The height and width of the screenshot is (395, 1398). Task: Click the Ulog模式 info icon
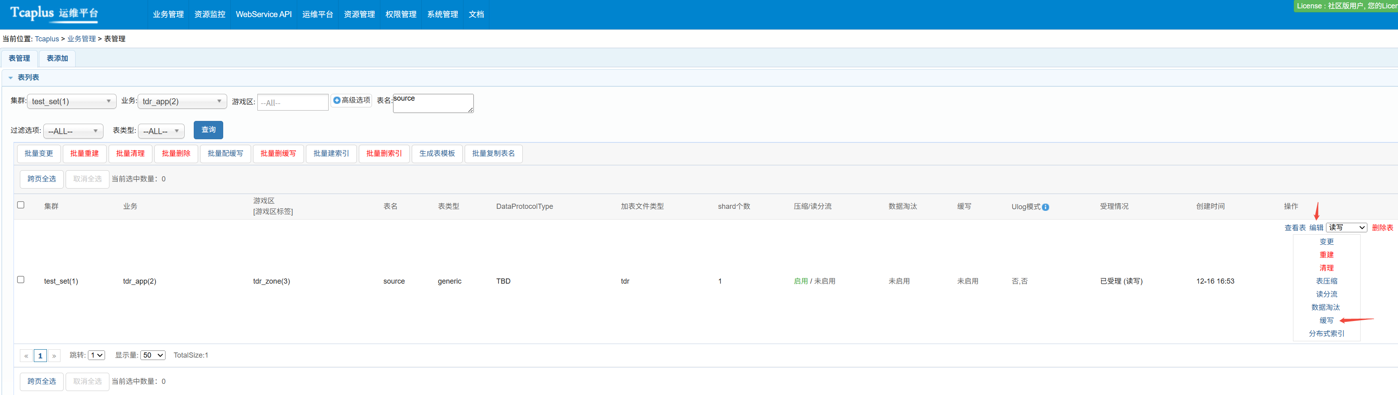pyautogui.click(x=1045, y=207)
